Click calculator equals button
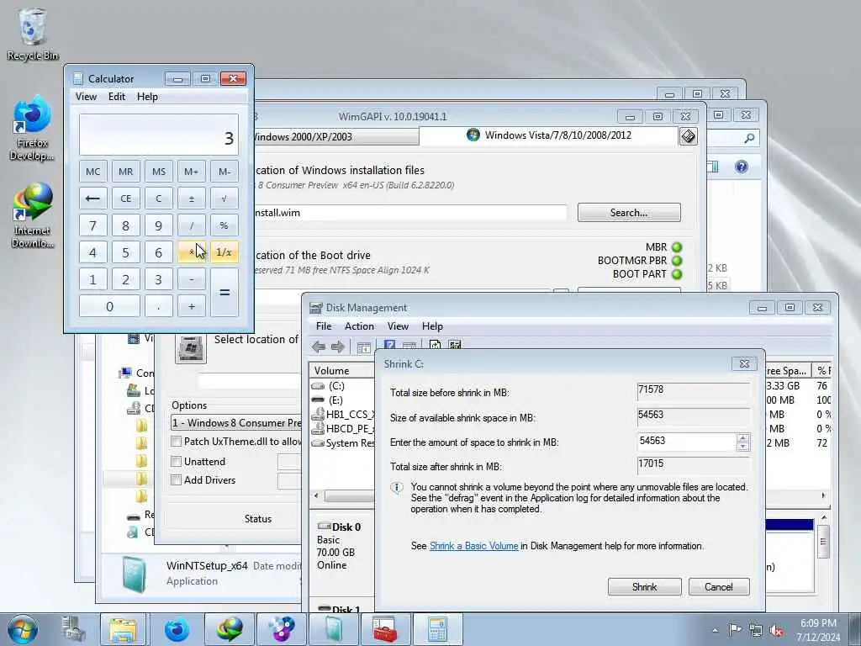 (x=224, y=292)
